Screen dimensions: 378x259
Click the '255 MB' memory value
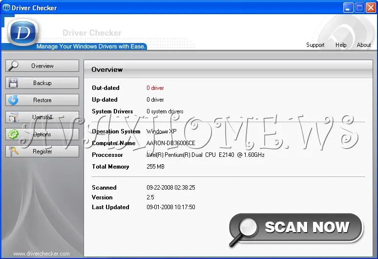click(x=155, y=167)
